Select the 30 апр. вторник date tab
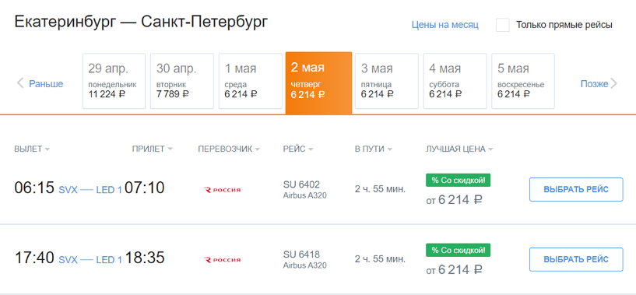636x295 pixels. (x=182, y=81)
